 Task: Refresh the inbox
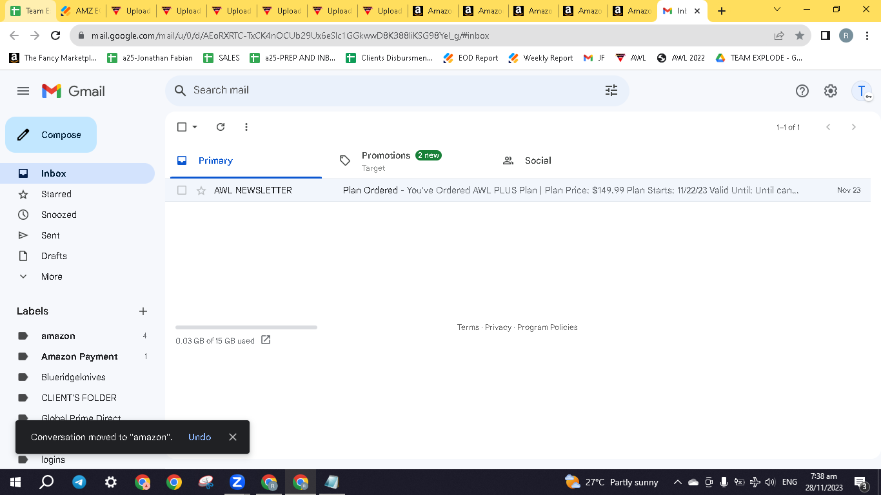point(221,127)
